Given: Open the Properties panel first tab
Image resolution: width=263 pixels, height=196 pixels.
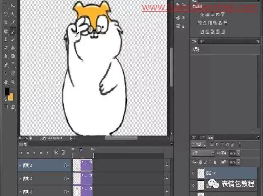Looking at the screenshot, I should pyautogui.click(x=194, y=41).
